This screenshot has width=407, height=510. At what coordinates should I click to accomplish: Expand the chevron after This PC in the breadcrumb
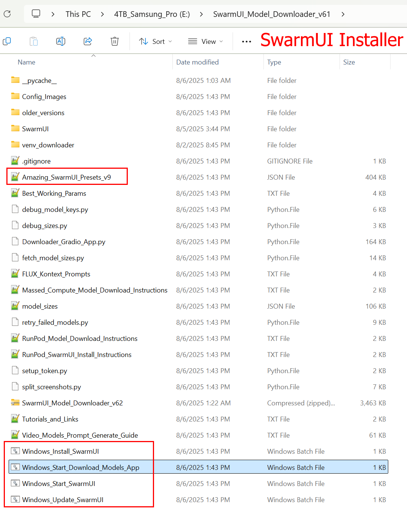pos(102,14)
